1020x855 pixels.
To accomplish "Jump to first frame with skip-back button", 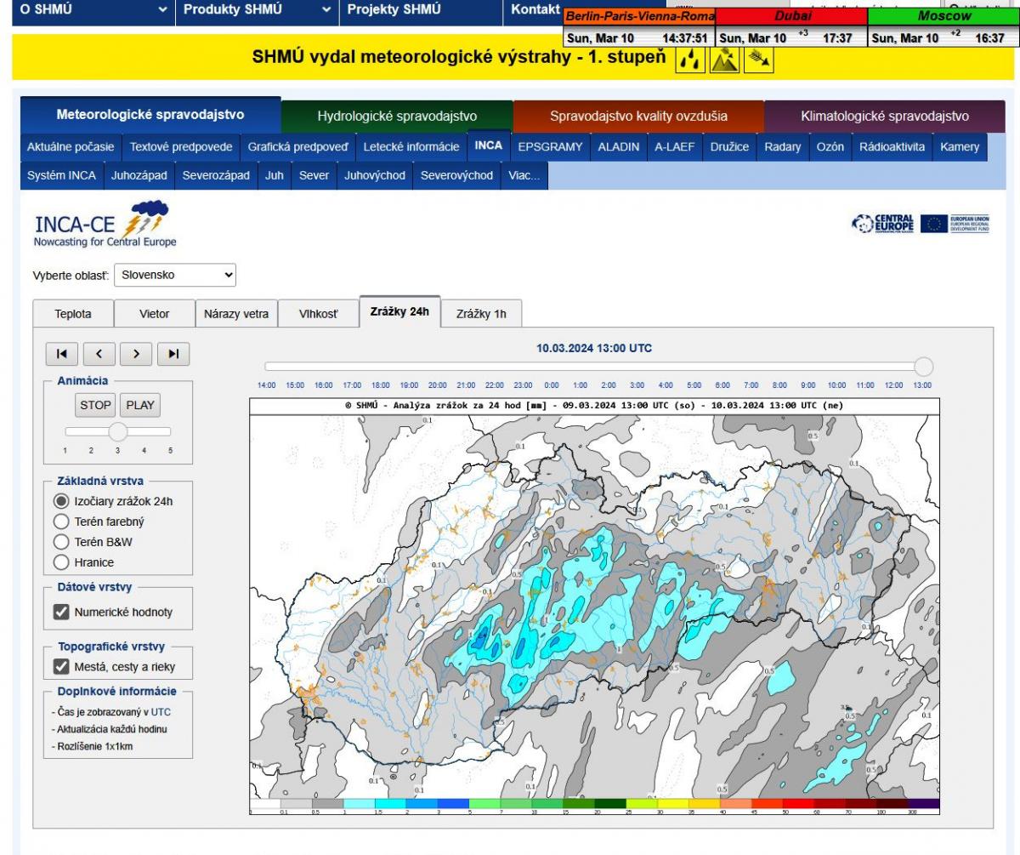I will [62, 354].
